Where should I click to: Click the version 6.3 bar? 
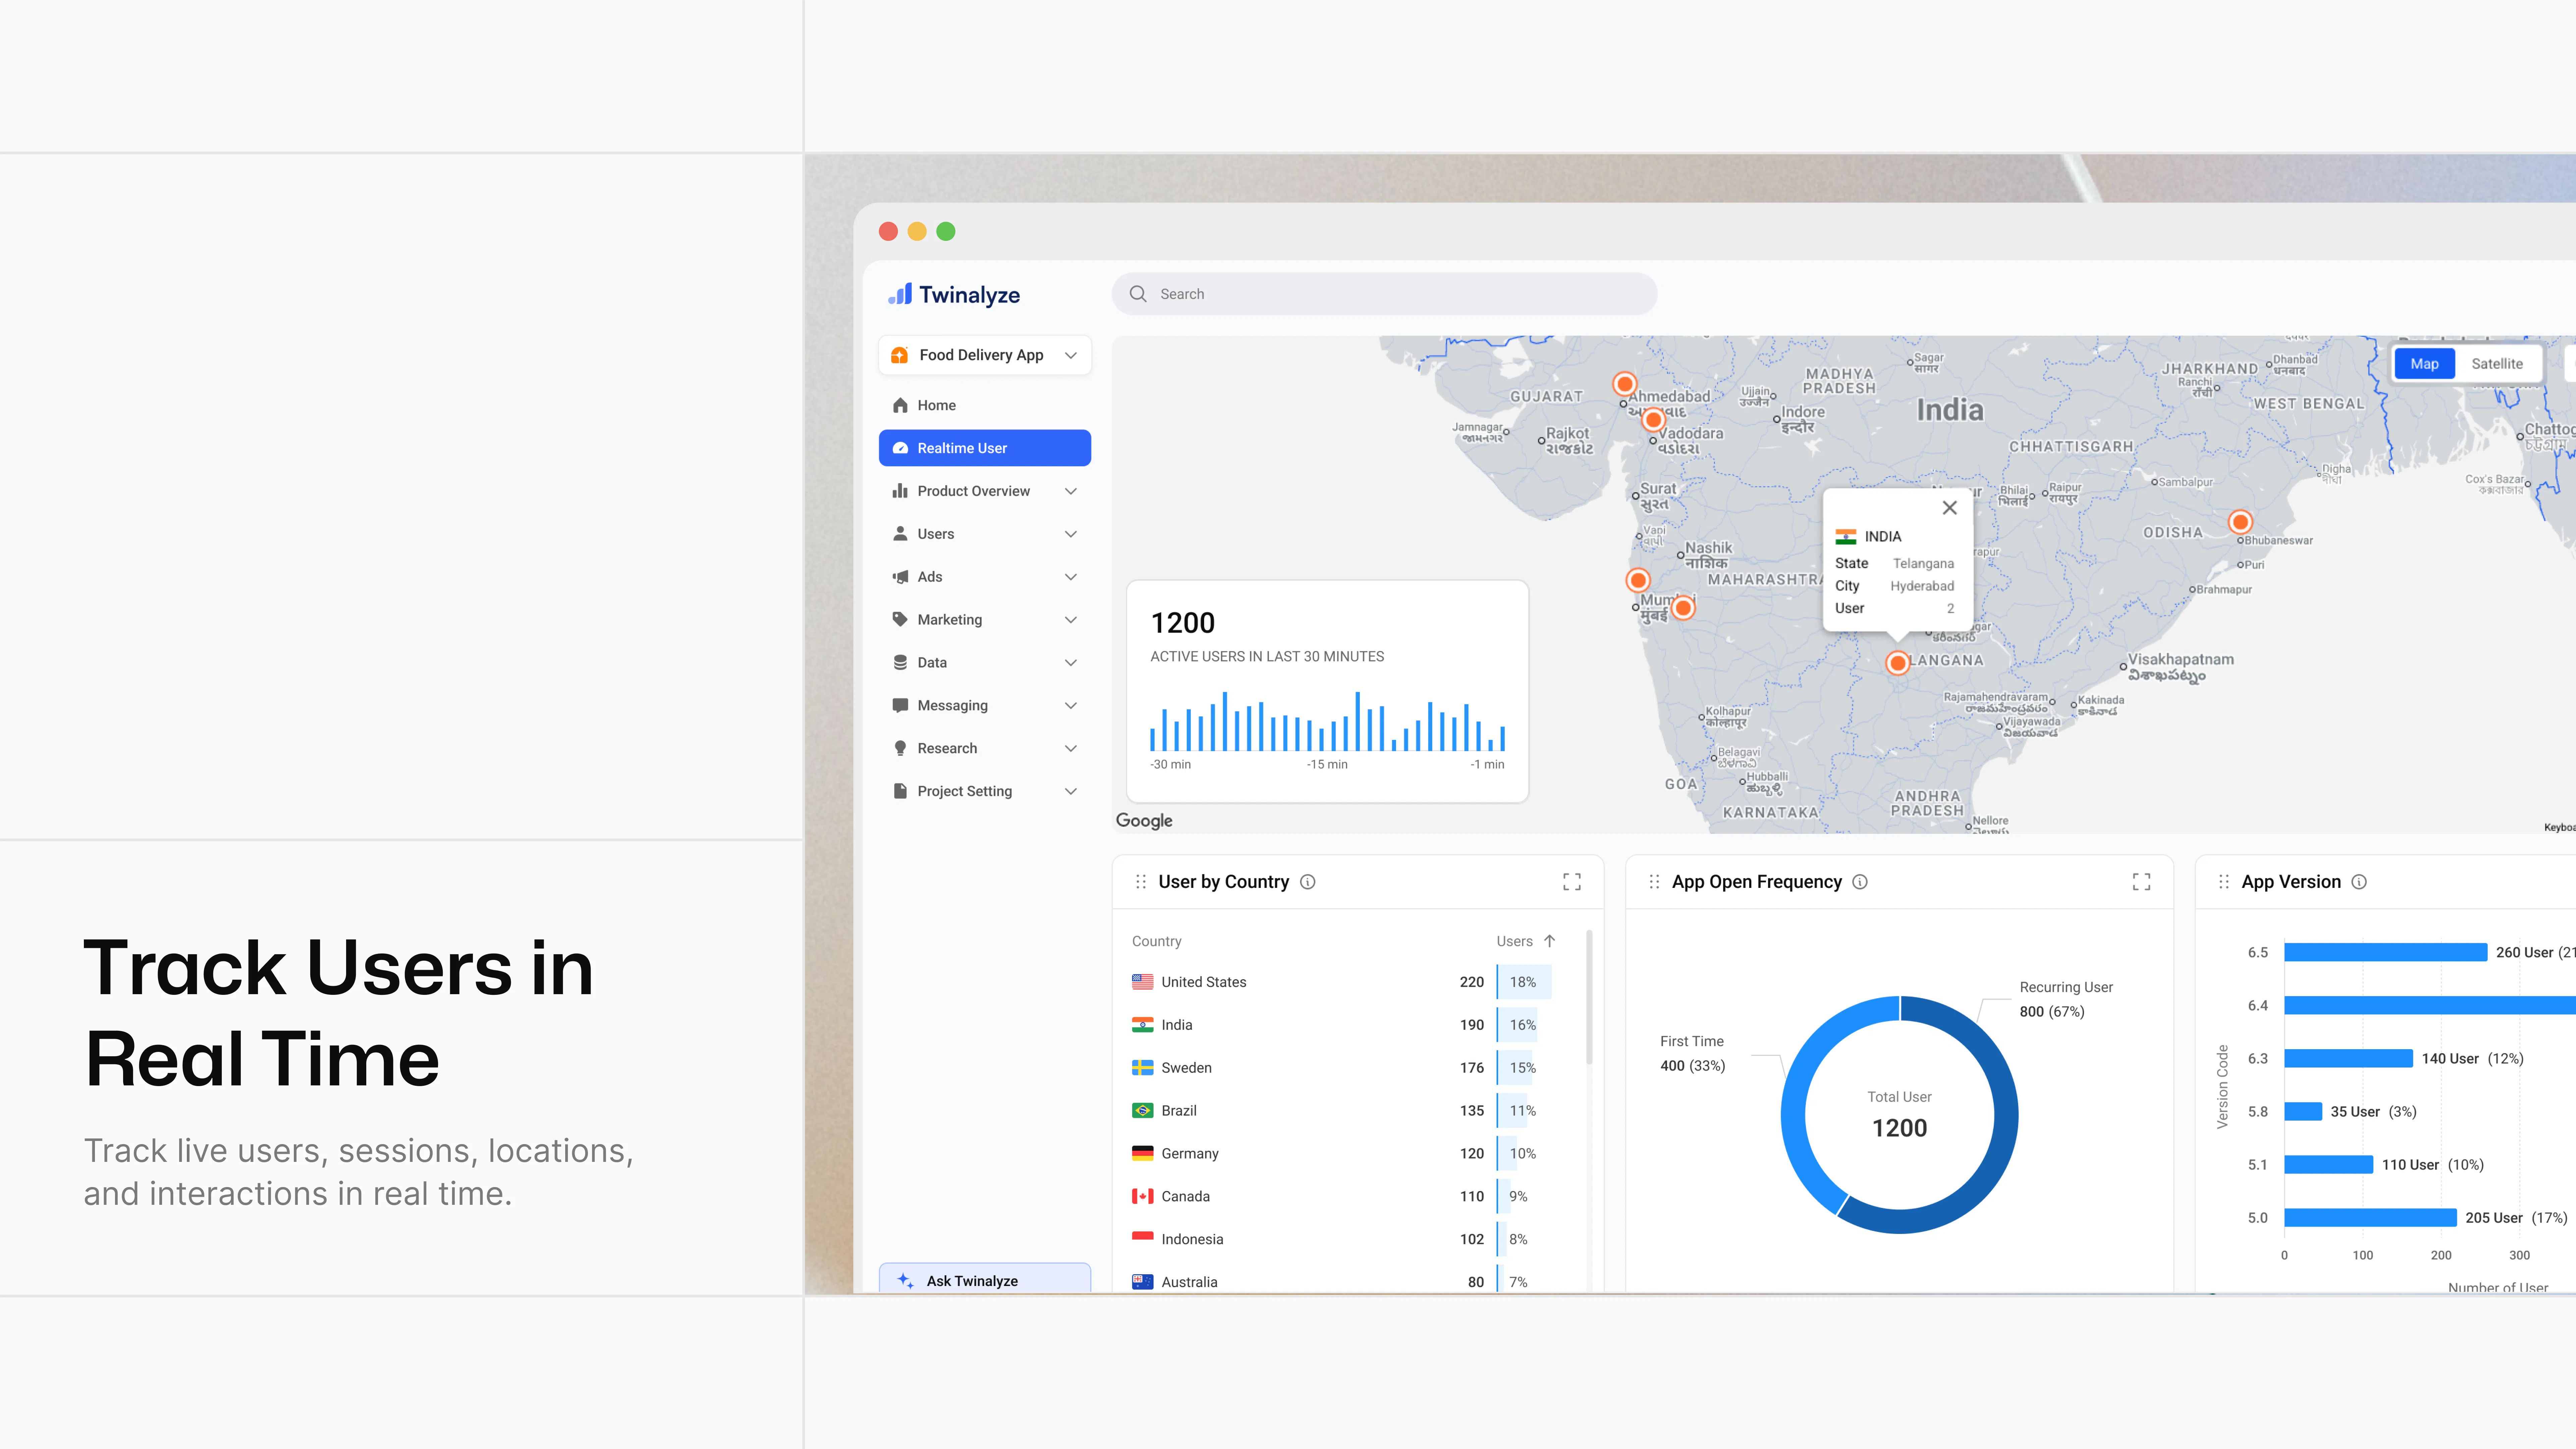point(2348,1058)
